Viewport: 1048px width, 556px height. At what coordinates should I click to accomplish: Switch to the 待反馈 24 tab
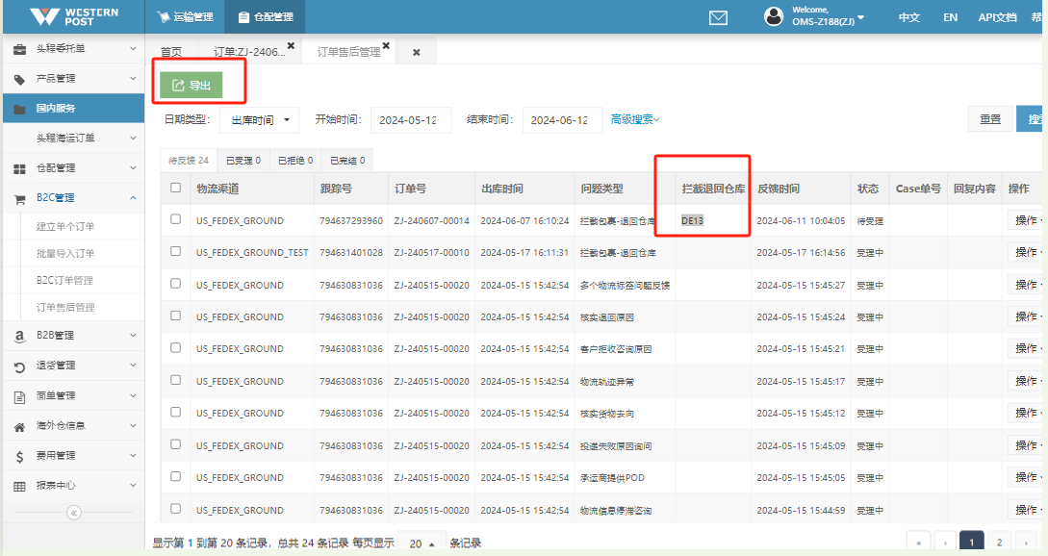click(189, 161)
